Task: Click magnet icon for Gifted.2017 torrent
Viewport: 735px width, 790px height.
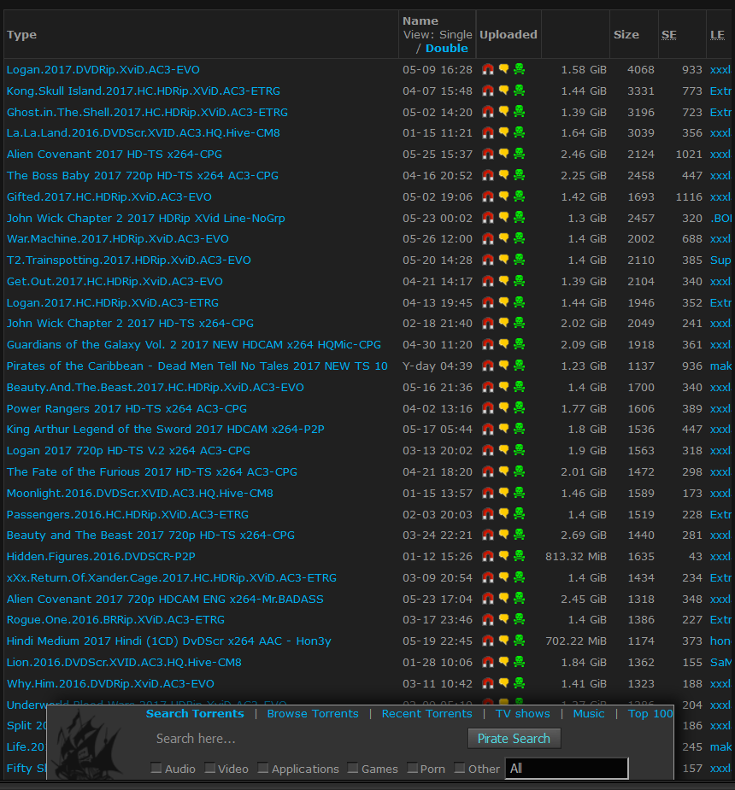Action: click(x=487, y=196)
